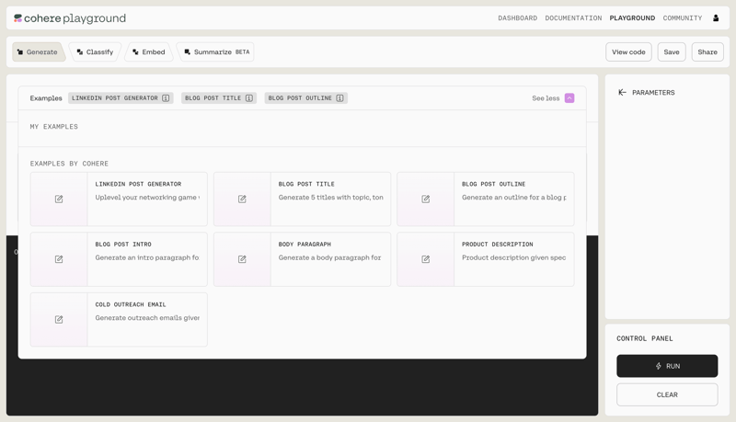Open the Playground nav link
The width and height of the screenshot is (736, 422).
tap(632, 17)
